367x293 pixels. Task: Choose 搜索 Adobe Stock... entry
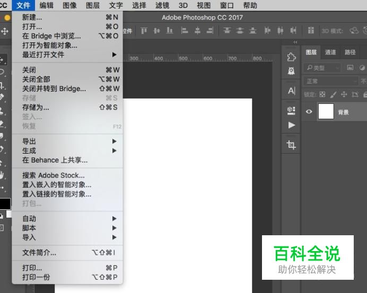[67, 175]
